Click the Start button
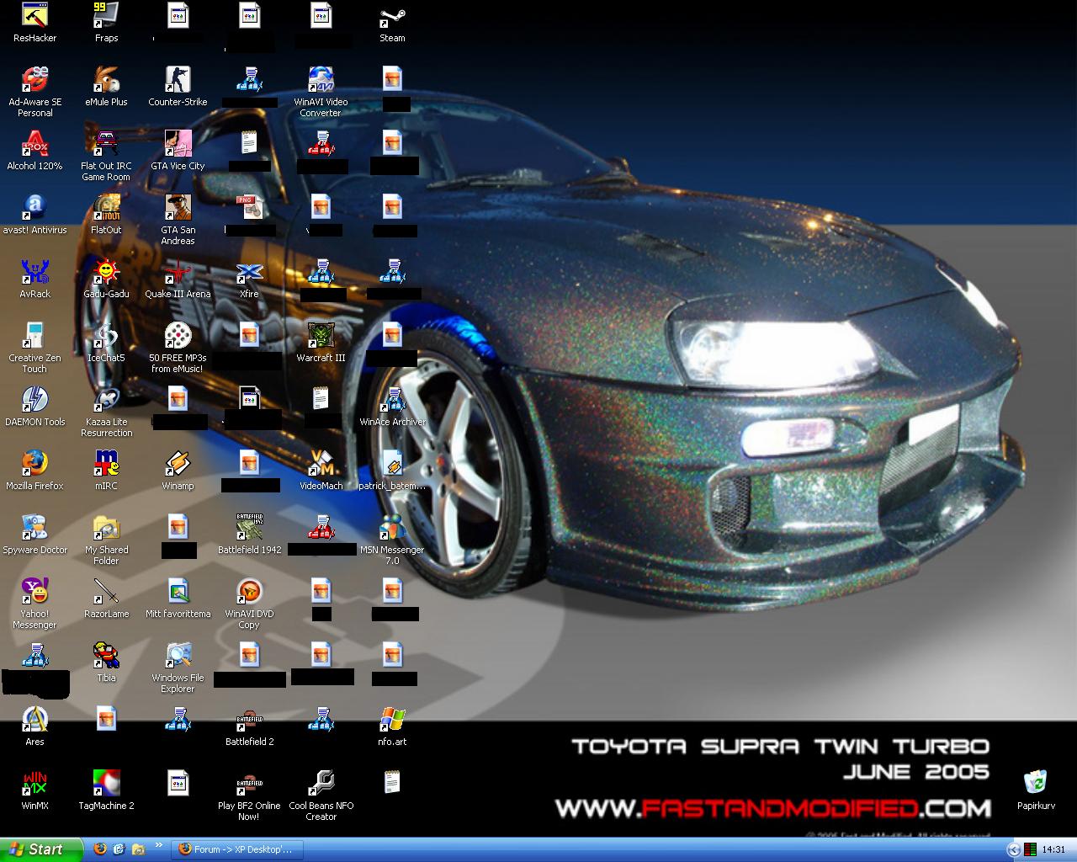 pyautogui.click(x=41, y=849)
